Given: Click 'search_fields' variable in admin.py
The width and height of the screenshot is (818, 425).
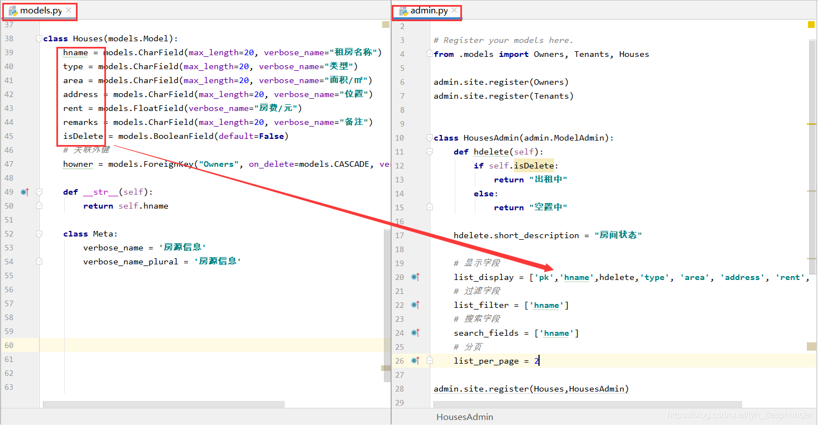Looking at the screenshot, I should click(486, 333).
